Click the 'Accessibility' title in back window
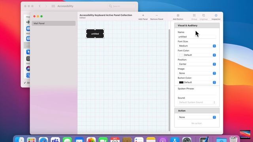The image size is (253, 142). pyautogui.click(x=65, y=6)
